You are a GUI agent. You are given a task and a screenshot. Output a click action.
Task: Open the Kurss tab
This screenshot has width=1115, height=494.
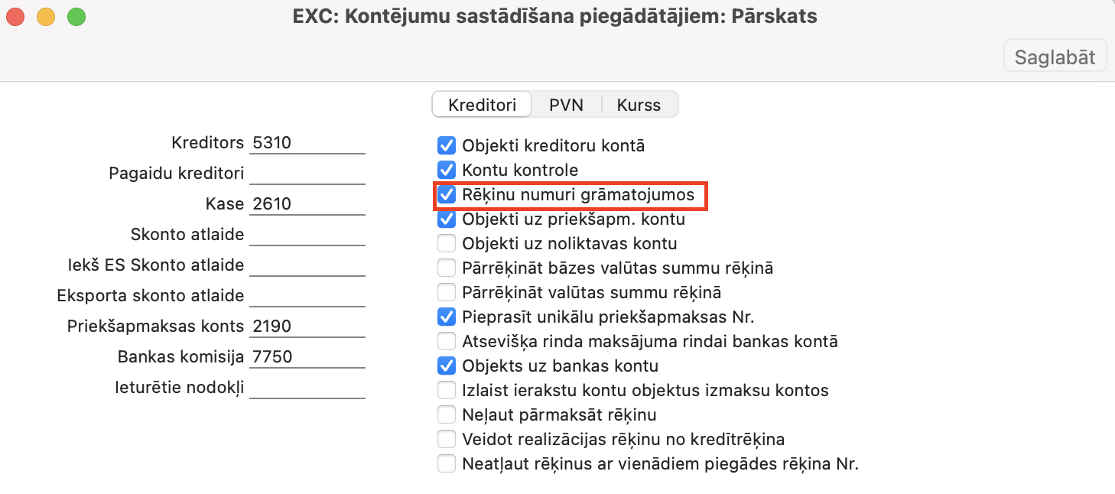click(639, 105)
